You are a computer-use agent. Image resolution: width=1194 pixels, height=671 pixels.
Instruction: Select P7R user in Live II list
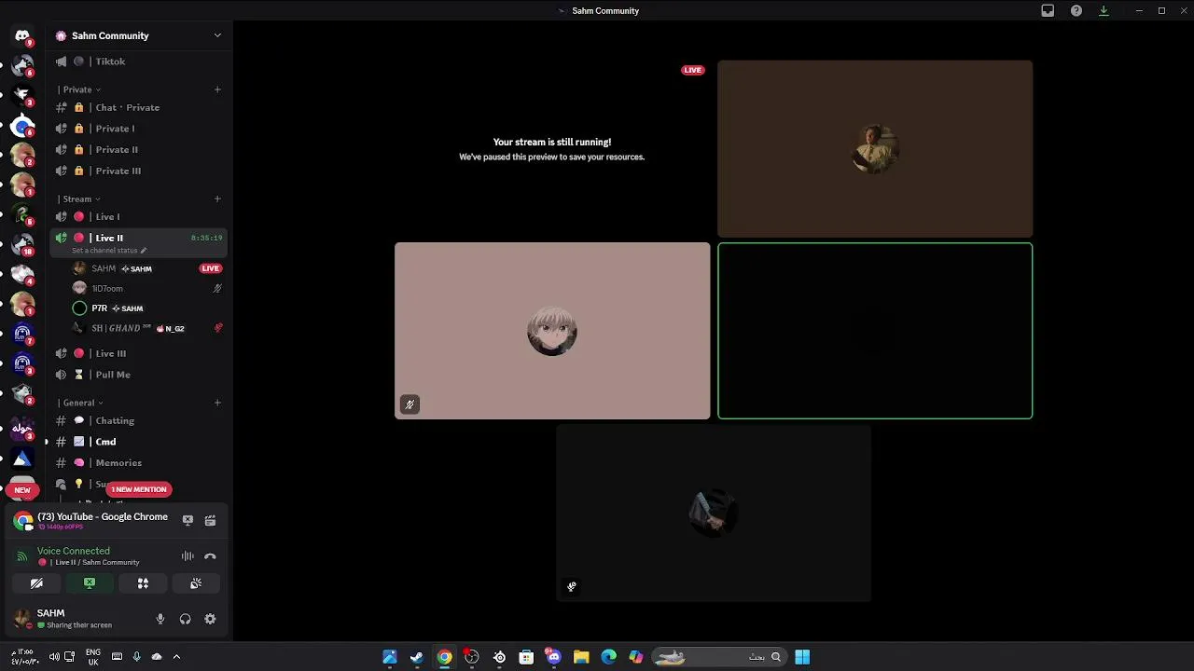(147, 308)
